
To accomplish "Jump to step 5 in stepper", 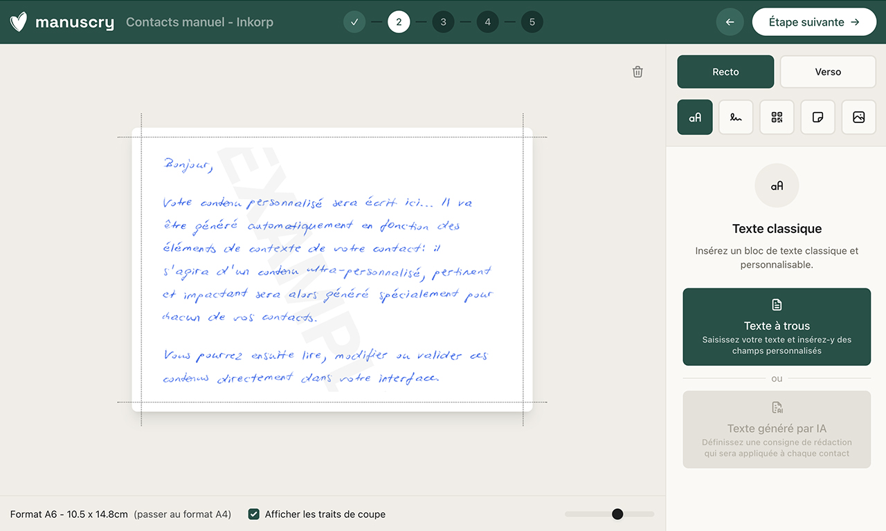I will [532, 22].
